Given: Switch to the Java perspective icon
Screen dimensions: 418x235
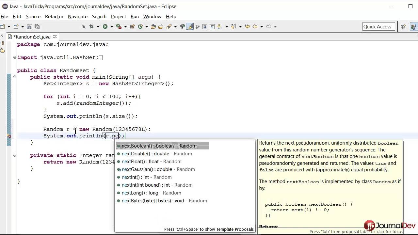Looking at the screenshot, I should coord(414,27).
